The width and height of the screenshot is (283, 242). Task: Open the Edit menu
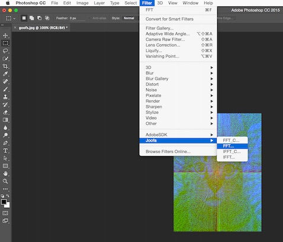click(67, 3)
